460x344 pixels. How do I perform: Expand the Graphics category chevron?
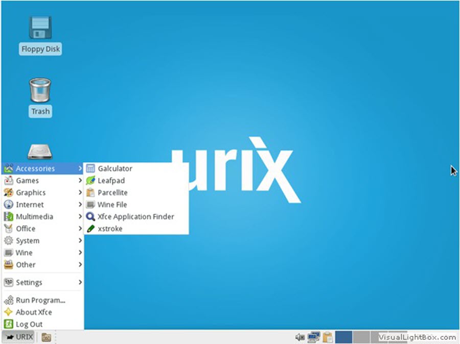pyautogui.click(x=80, y=192)
